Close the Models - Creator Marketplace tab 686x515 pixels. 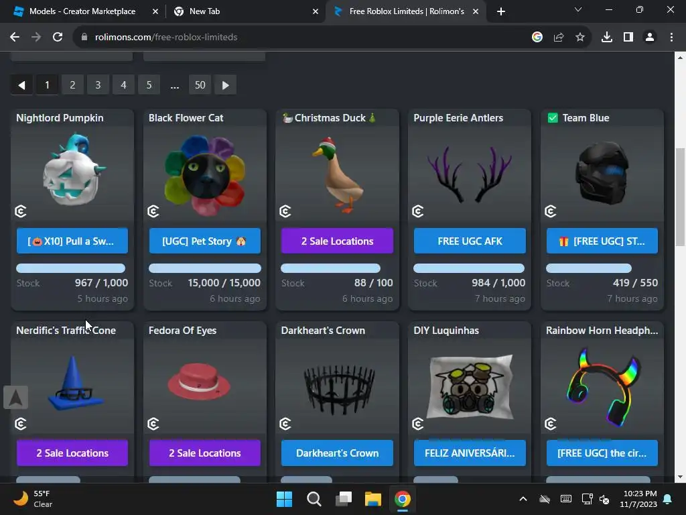pos(155,11)
